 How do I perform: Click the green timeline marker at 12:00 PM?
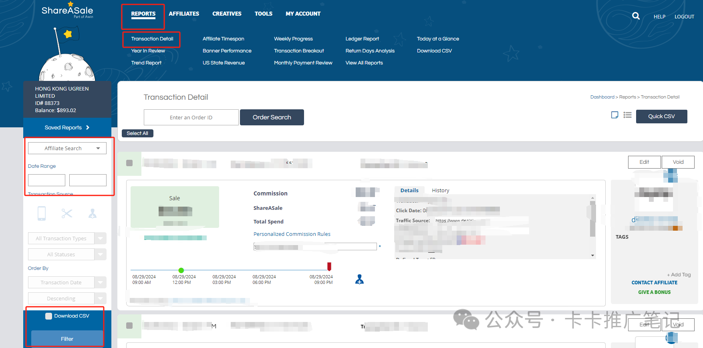tap(181, 270)
